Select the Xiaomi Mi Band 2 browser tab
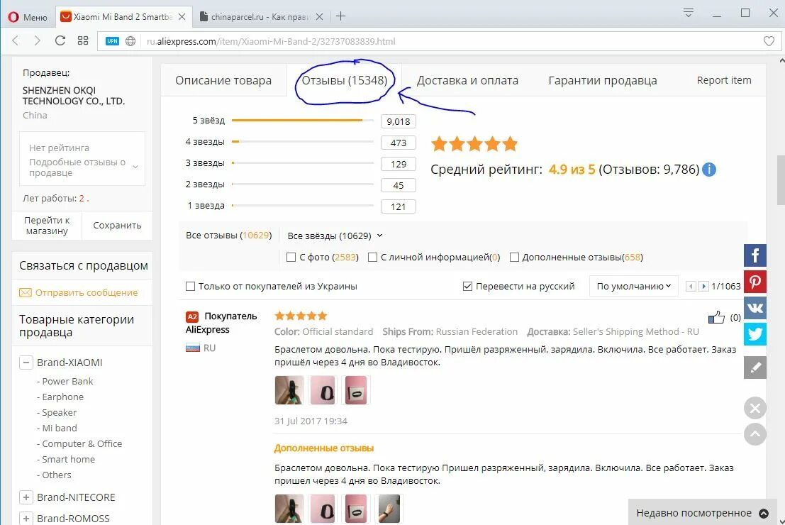The height and width of the screenshot is (525, 785). (x=123, y=16)
